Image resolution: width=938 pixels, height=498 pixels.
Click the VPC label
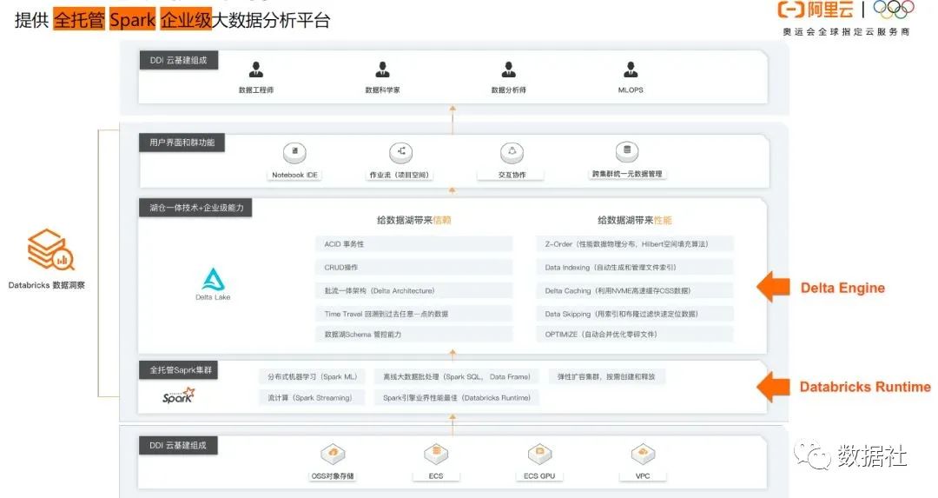pos(643,476)
